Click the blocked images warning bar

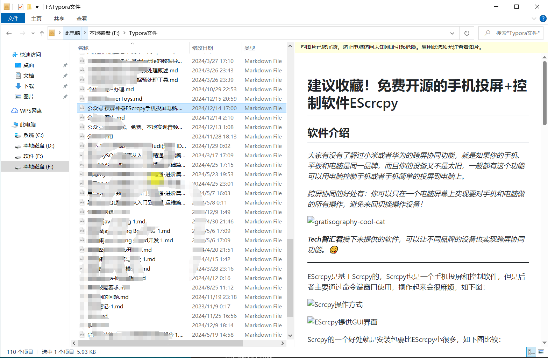click(421, 47)
